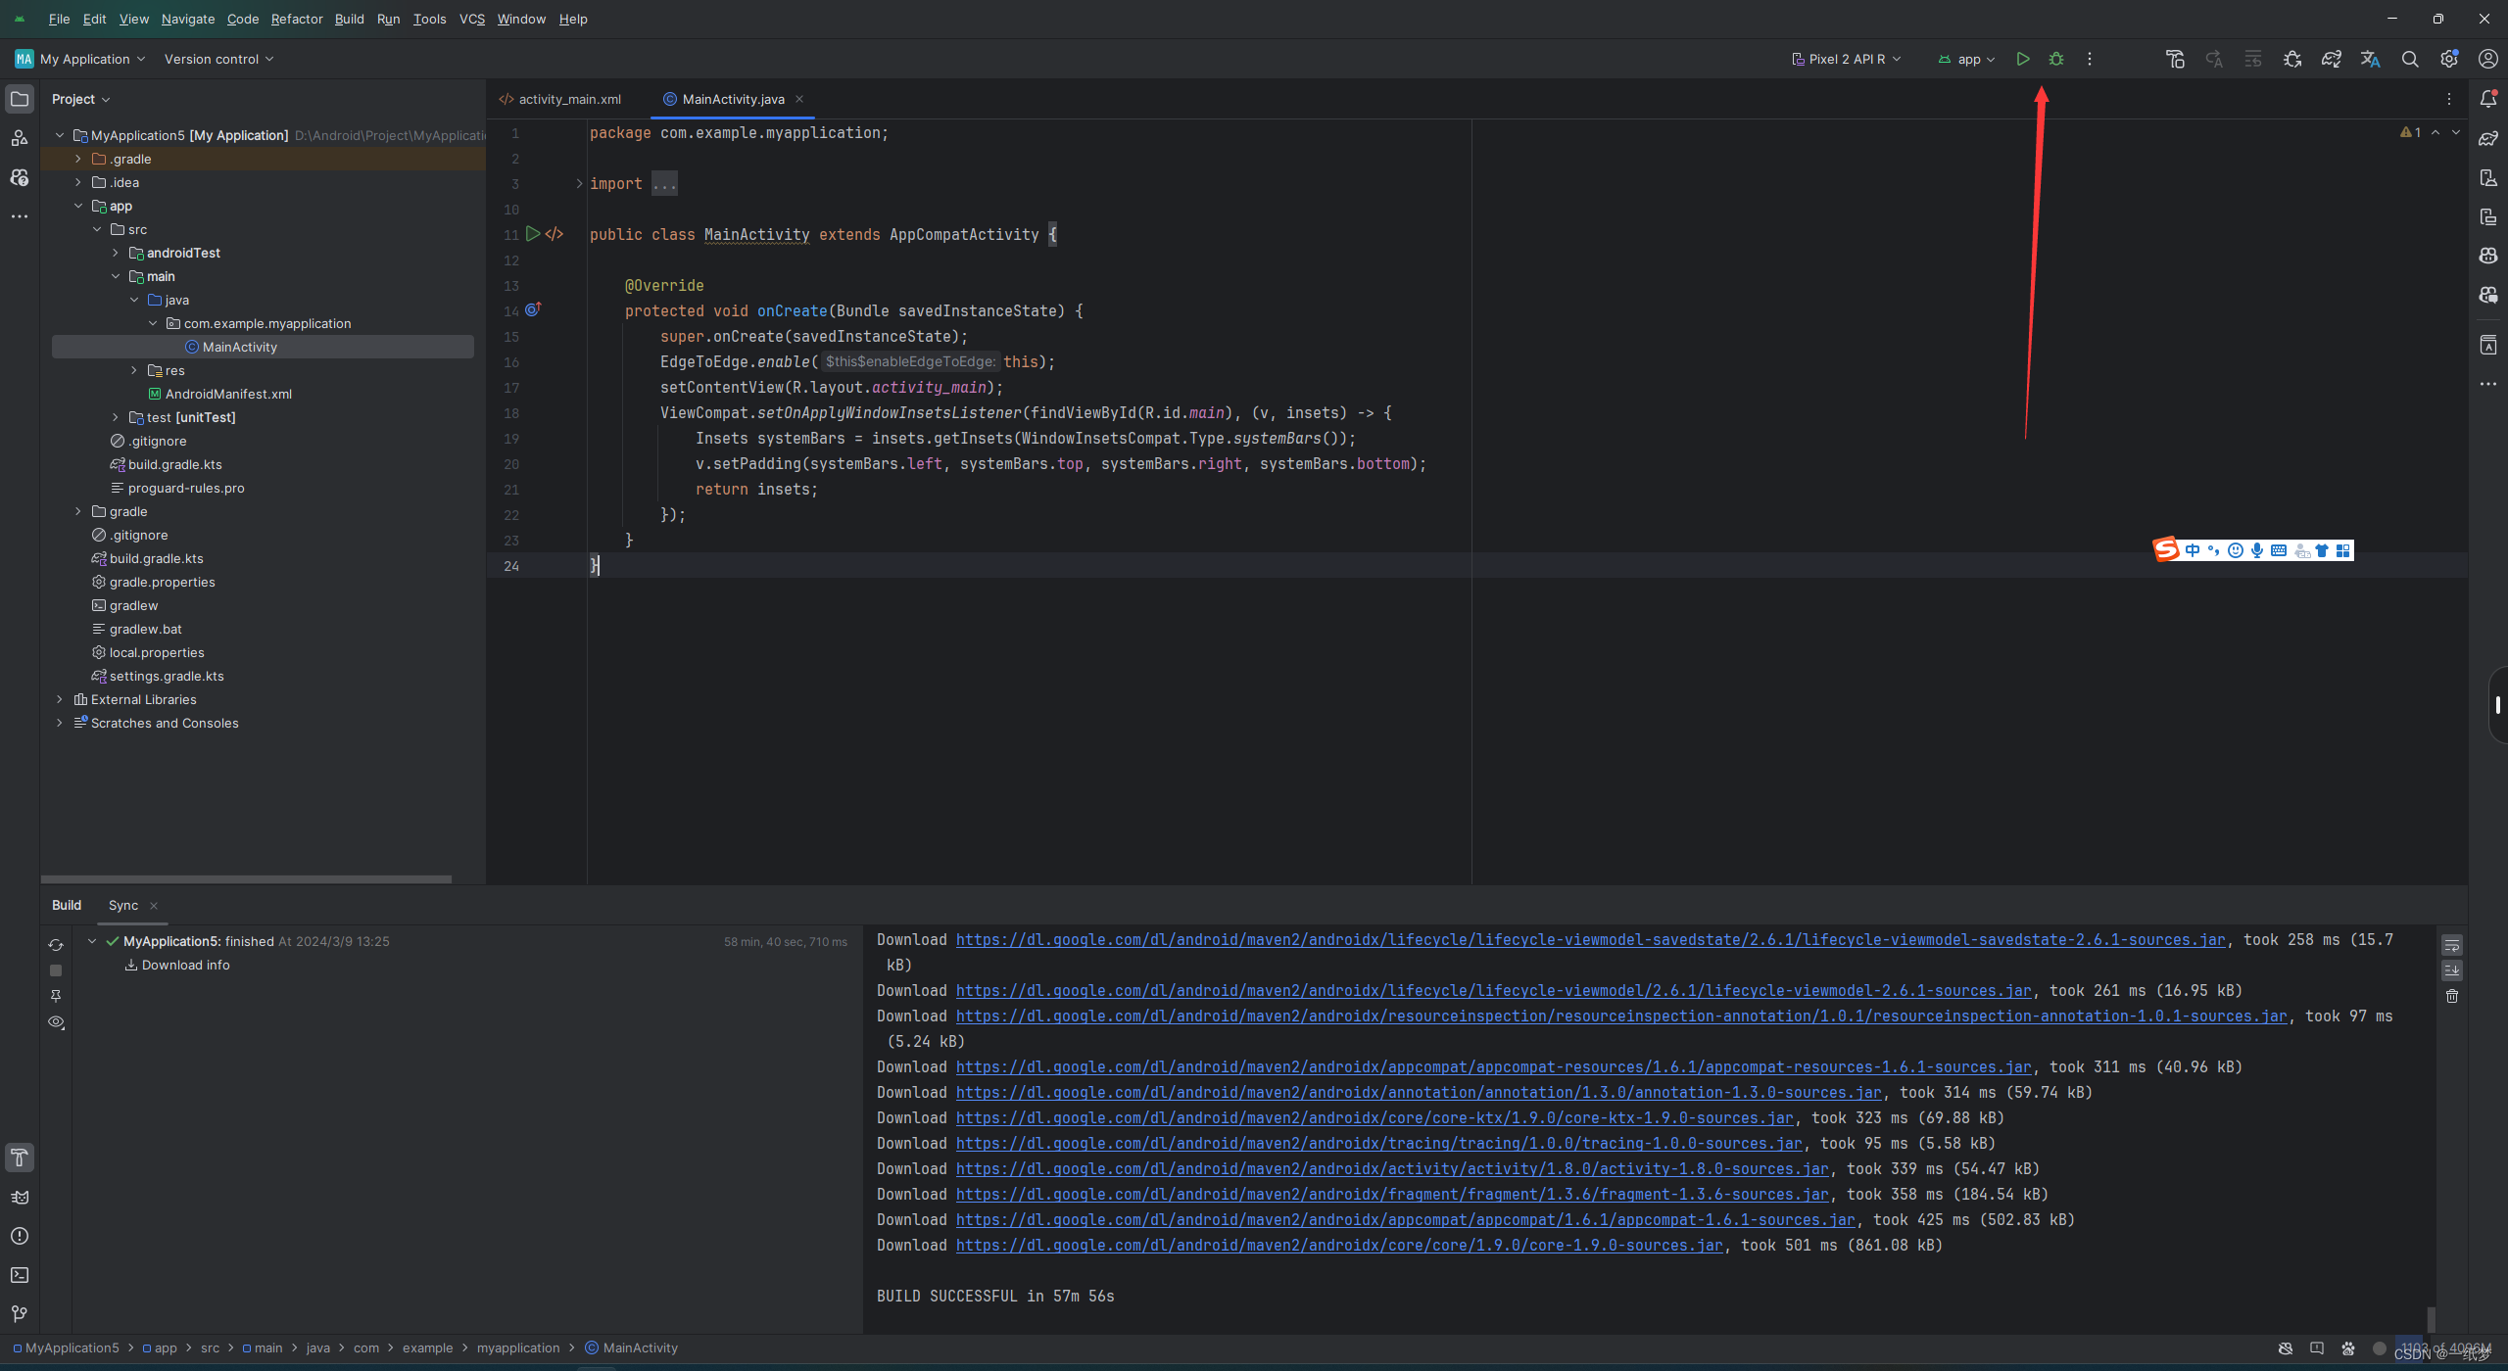This screenshot has height=1371, width=2508.
Task: Open Pixel 2 API R device dropdown
Action: point(1846,59)
